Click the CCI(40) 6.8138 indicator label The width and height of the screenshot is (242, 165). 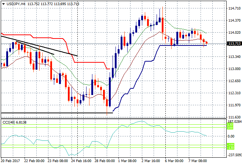(15, 122)
